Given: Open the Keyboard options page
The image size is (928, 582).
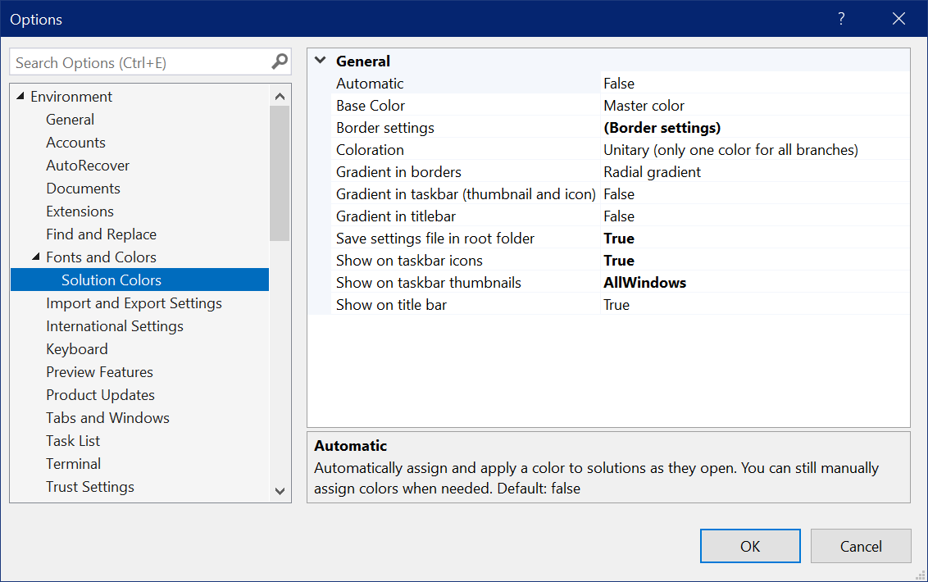Looking at the screenshot, I should click(x=77, y=349).
